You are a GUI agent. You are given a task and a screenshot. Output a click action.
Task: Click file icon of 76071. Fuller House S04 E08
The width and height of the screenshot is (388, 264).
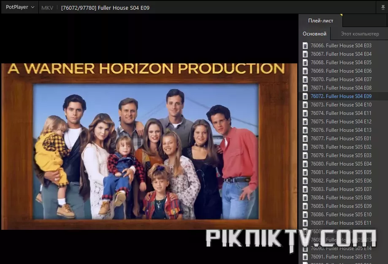coord(305,88)
